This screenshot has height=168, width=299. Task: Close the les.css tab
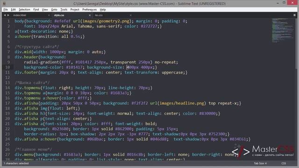[x=131, y=15]
